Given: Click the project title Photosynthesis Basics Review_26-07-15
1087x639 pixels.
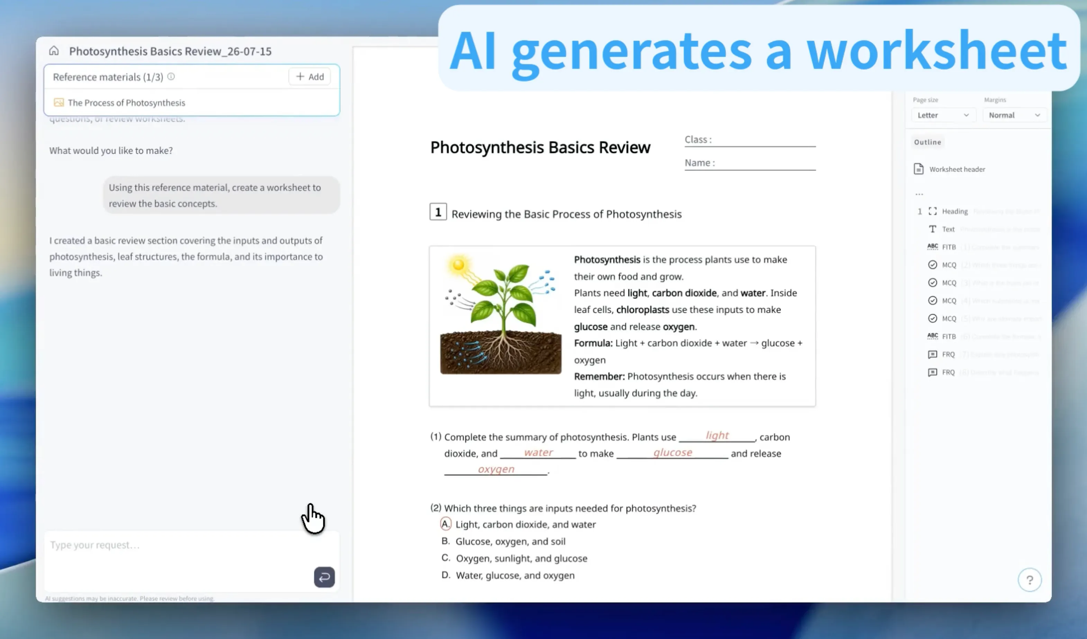Looking at the screenshot, I should click(x=170, y=51).
